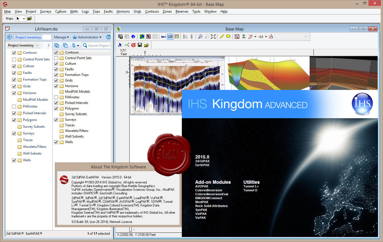Open dropdown arrow beside dotted arrows tool
This screenshot has height=242, width=383.
click(x=266, y=37)
